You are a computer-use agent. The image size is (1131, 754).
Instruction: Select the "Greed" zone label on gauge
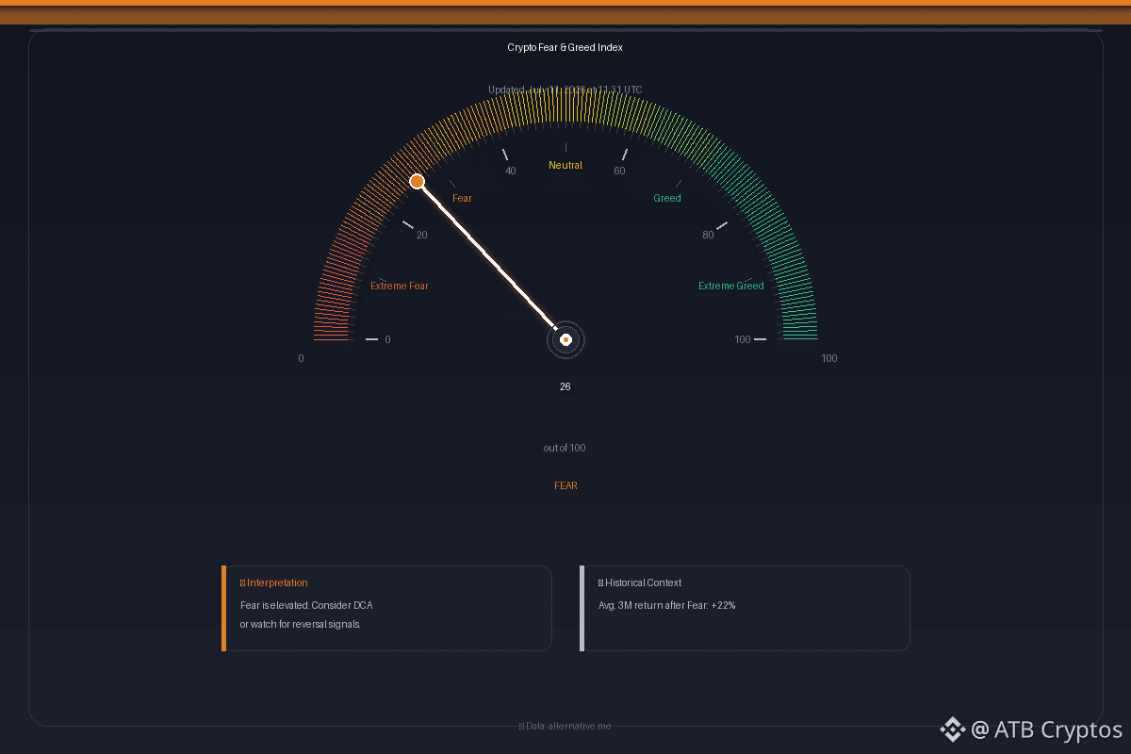pyautogui.click(x=667, y=198)
